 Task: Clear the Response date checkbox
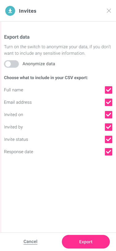tap(109, 152)
